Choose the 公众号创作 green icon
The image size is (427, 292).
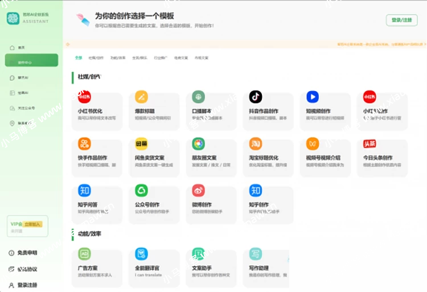(x=141, y=190)
